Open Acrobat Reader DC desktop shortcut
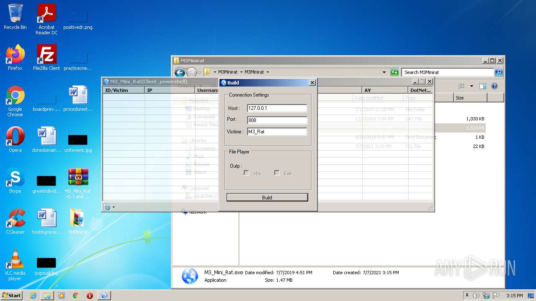This screenshot has width=536, height=301. (x=46, y=19)
